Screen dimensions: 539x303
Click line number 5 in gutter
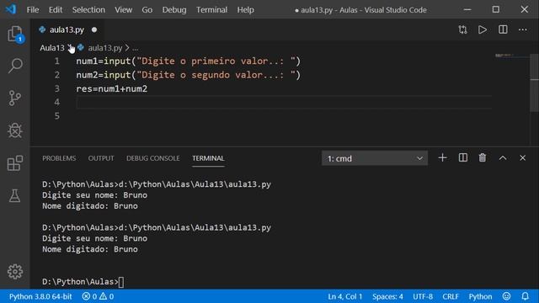click(x=57, y=116)
